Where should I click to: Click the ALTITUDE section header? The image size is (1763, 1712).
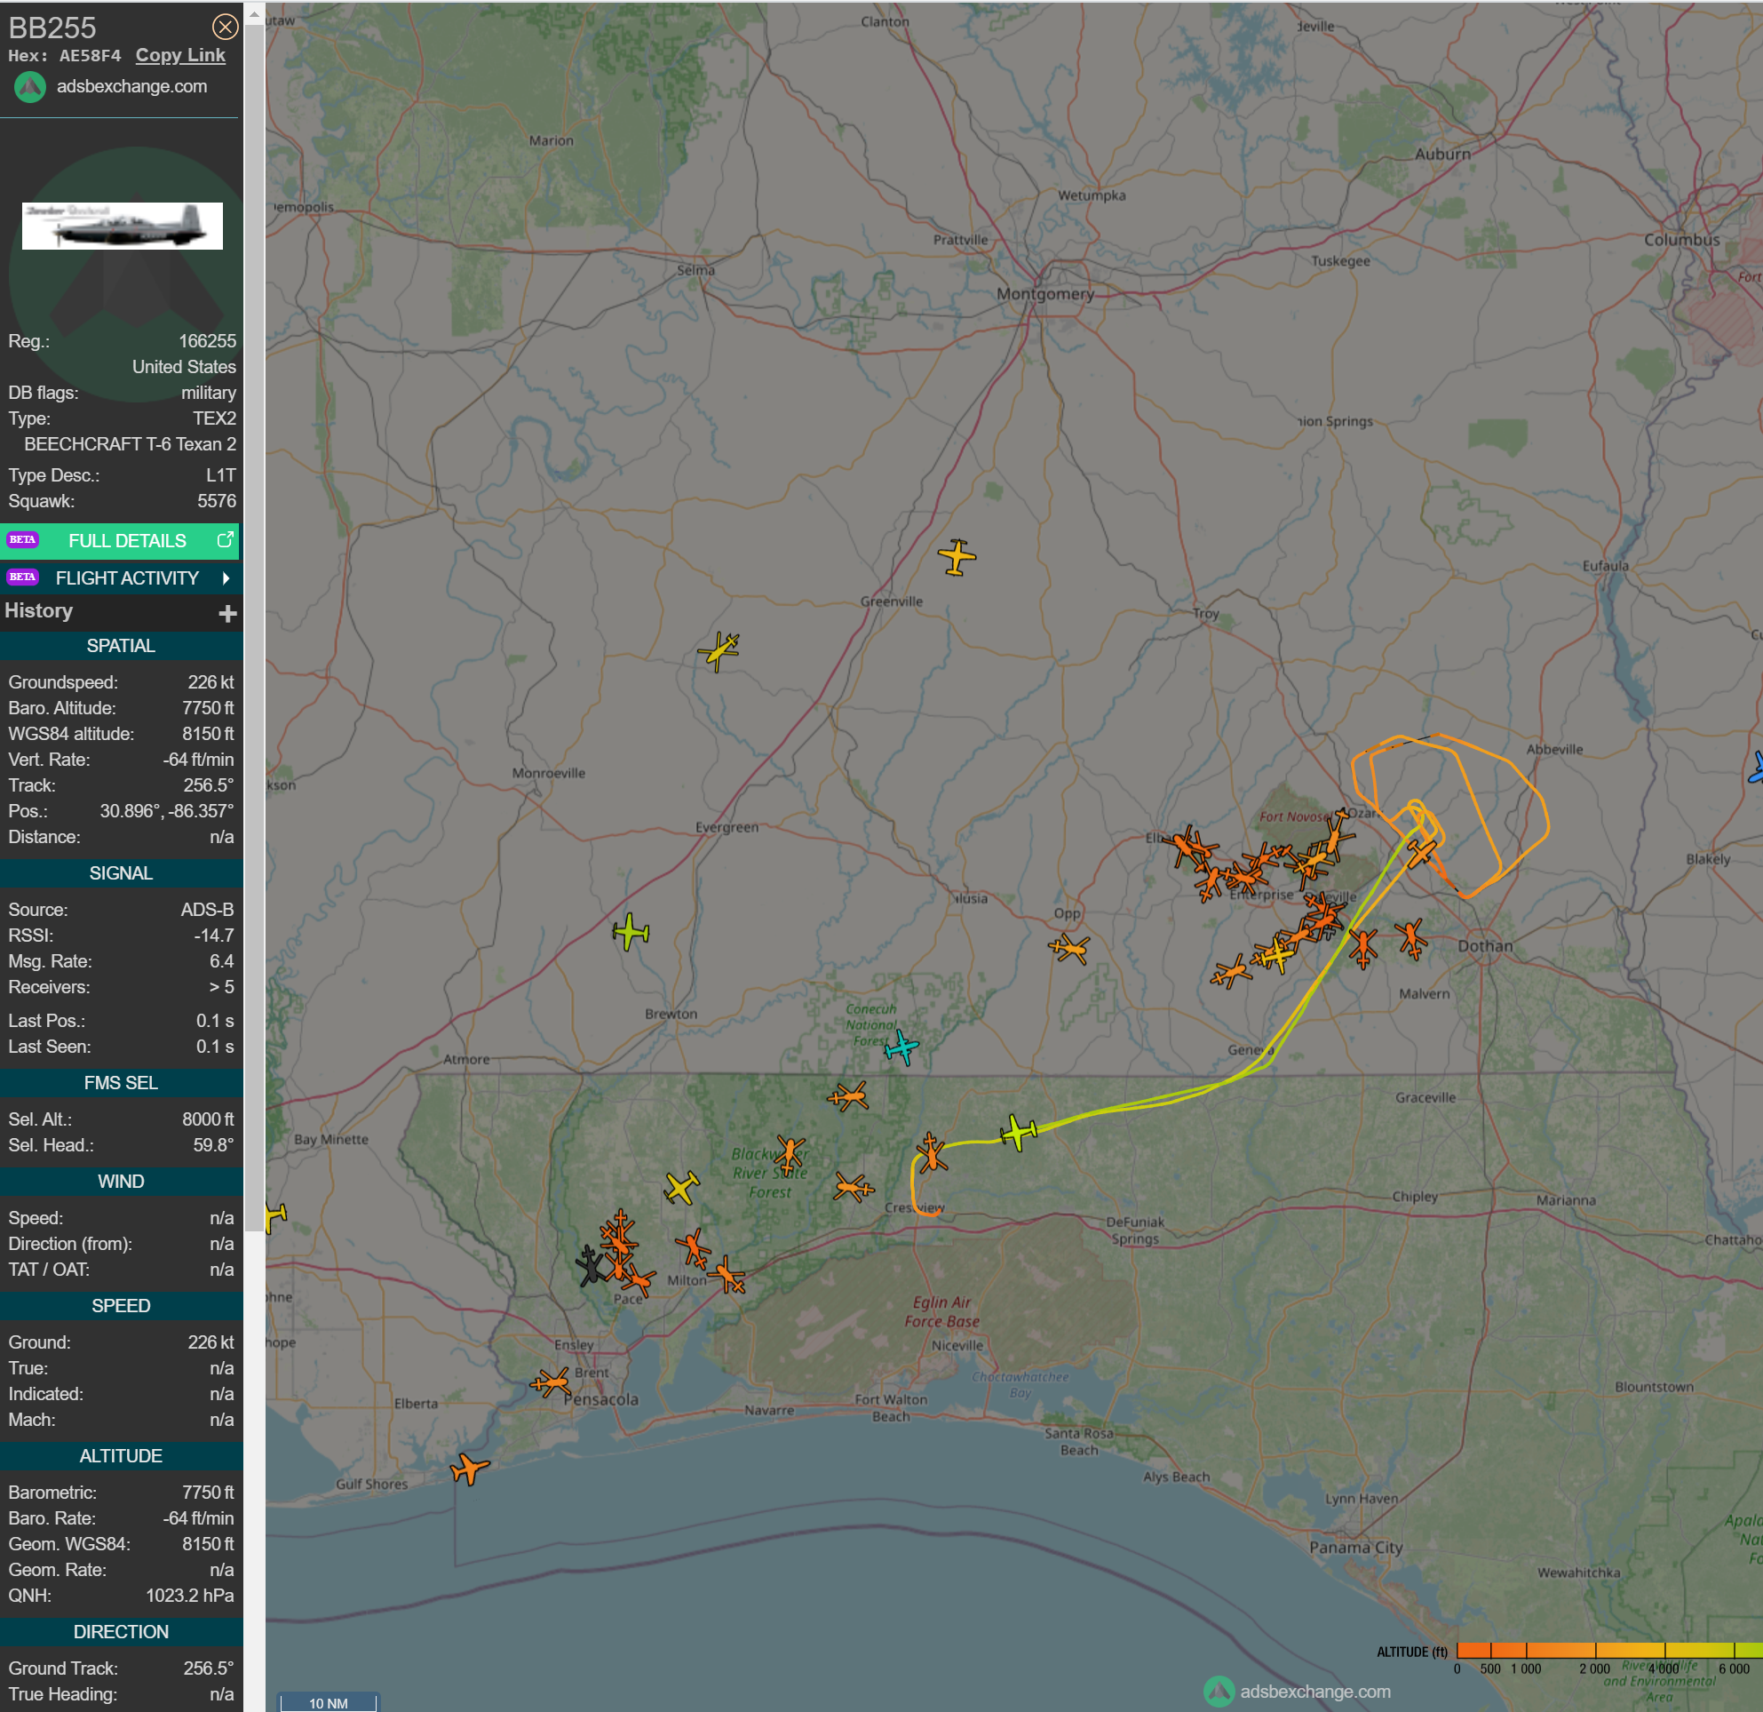[x=121, y=1456]
